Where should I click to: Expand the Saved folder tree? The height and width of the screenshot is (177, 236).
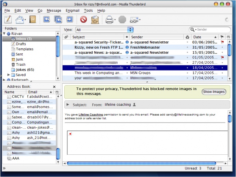point(9,75)
